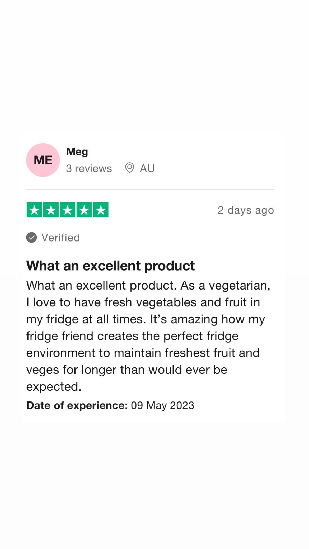
Task: Click the word "vegetarian," in the review
Action: point(240,286)
